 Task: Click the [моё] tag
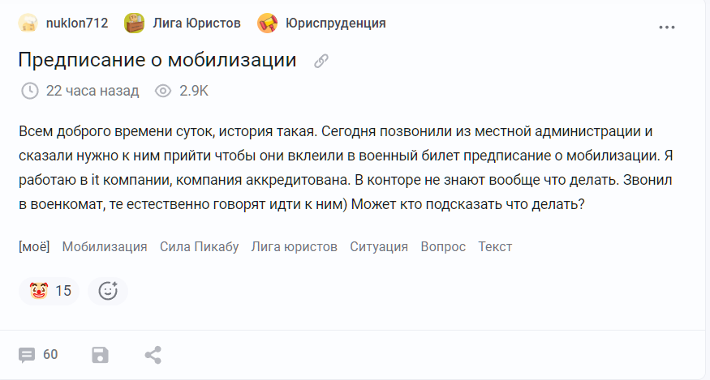(34, 246)
